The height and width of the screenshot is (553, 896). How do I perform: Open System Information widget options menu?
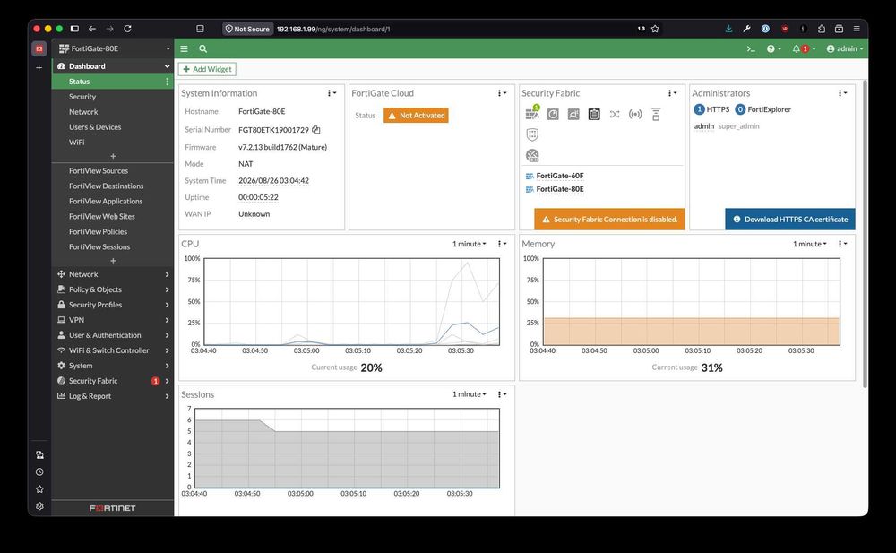(332, 93)
